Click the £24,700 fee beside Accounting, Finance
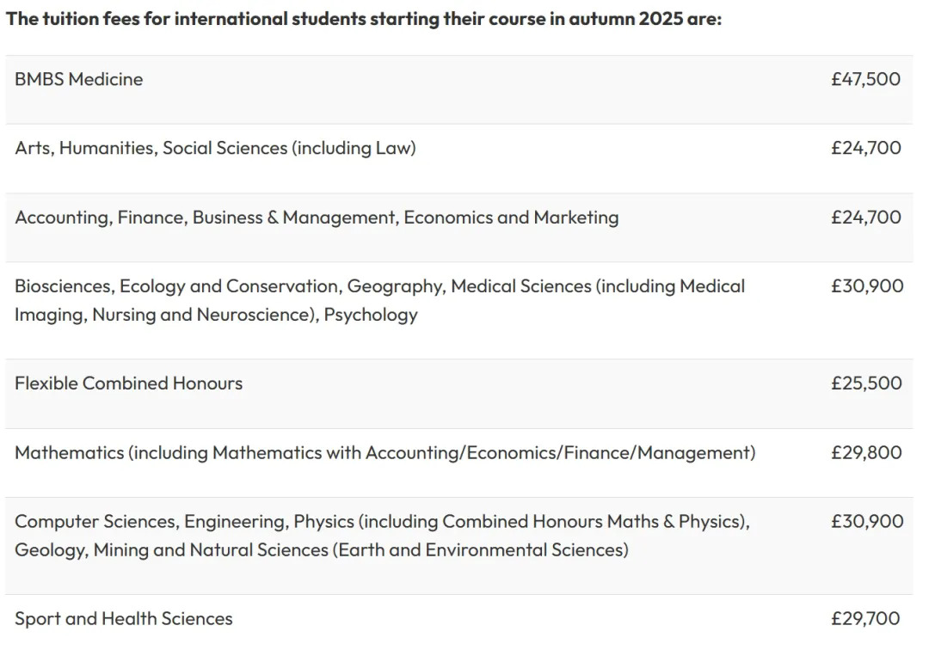The width and height of the screenshot is (929, 656). pos(865,217)
